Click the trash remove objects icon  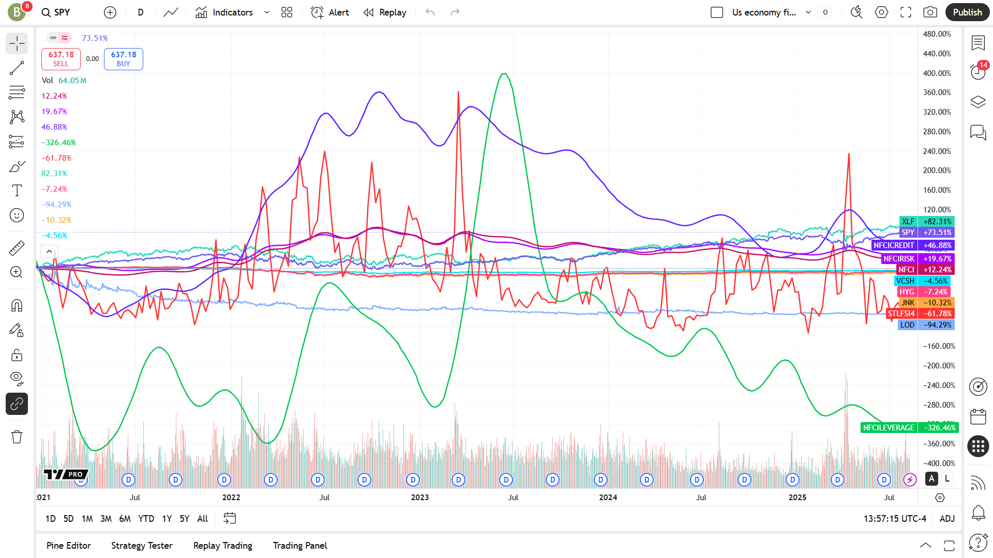tap(17, 437)
